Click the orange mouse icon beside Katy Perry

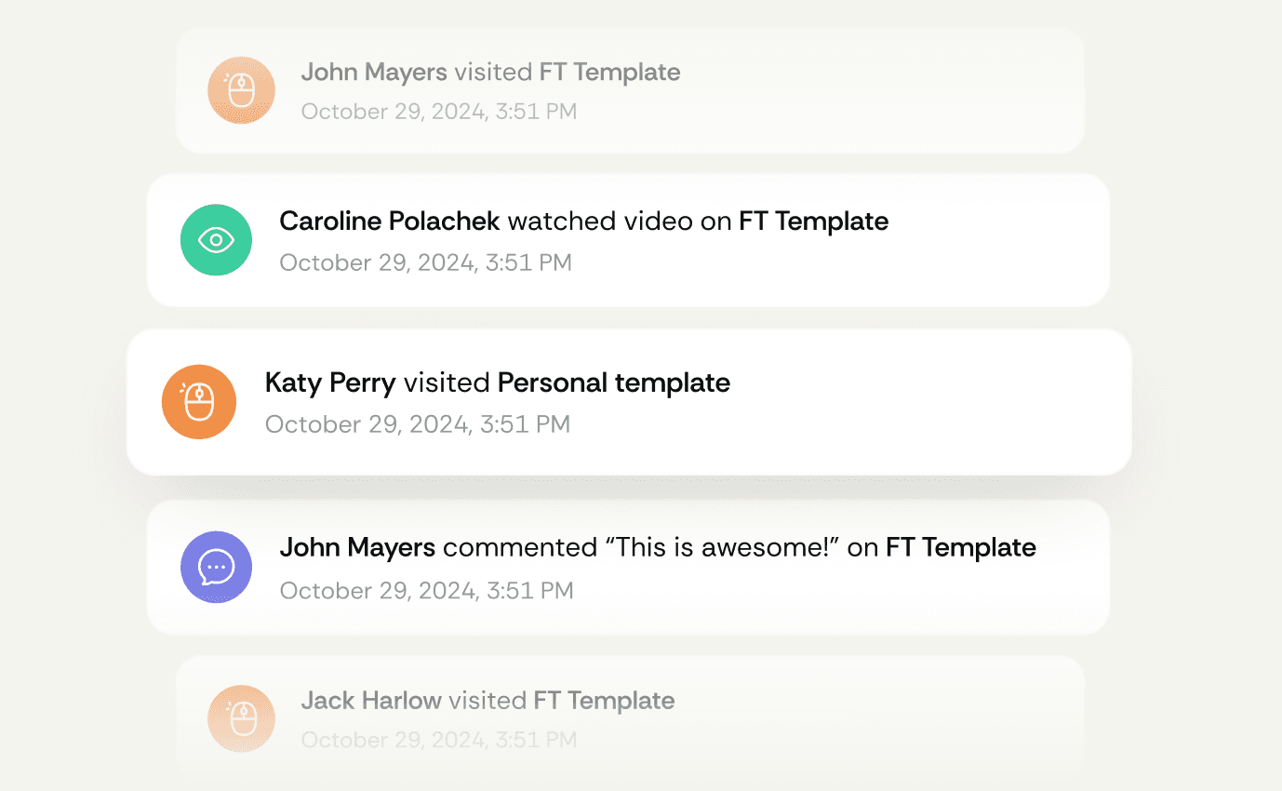[x=198, y=402]
